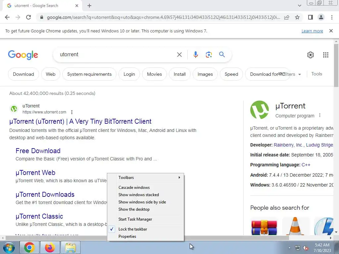Search by image with Lens icon
339x254 pixels.
209,55
